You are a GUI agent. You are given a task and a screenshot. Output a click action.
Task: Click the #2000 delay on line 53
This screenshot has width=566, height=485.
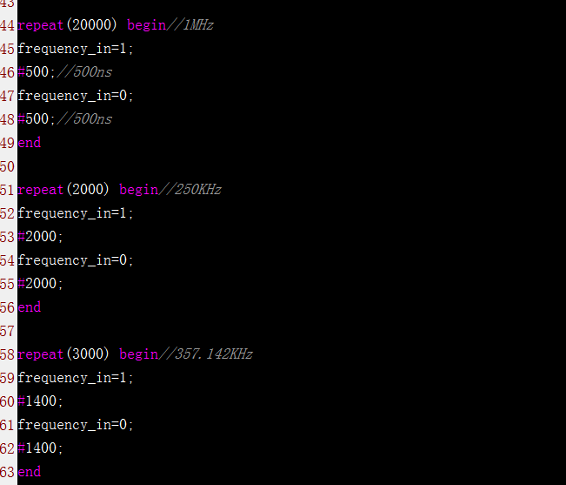[x=40, y=237]
